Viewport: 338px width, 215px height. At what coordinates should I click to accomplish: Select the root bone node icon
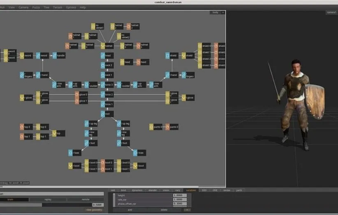(x=102, y=114)
